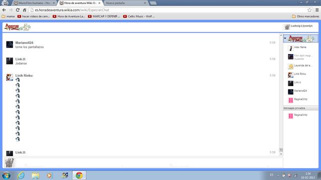
Task: Bookmark this page with the star icon
Action: [309, 10]
